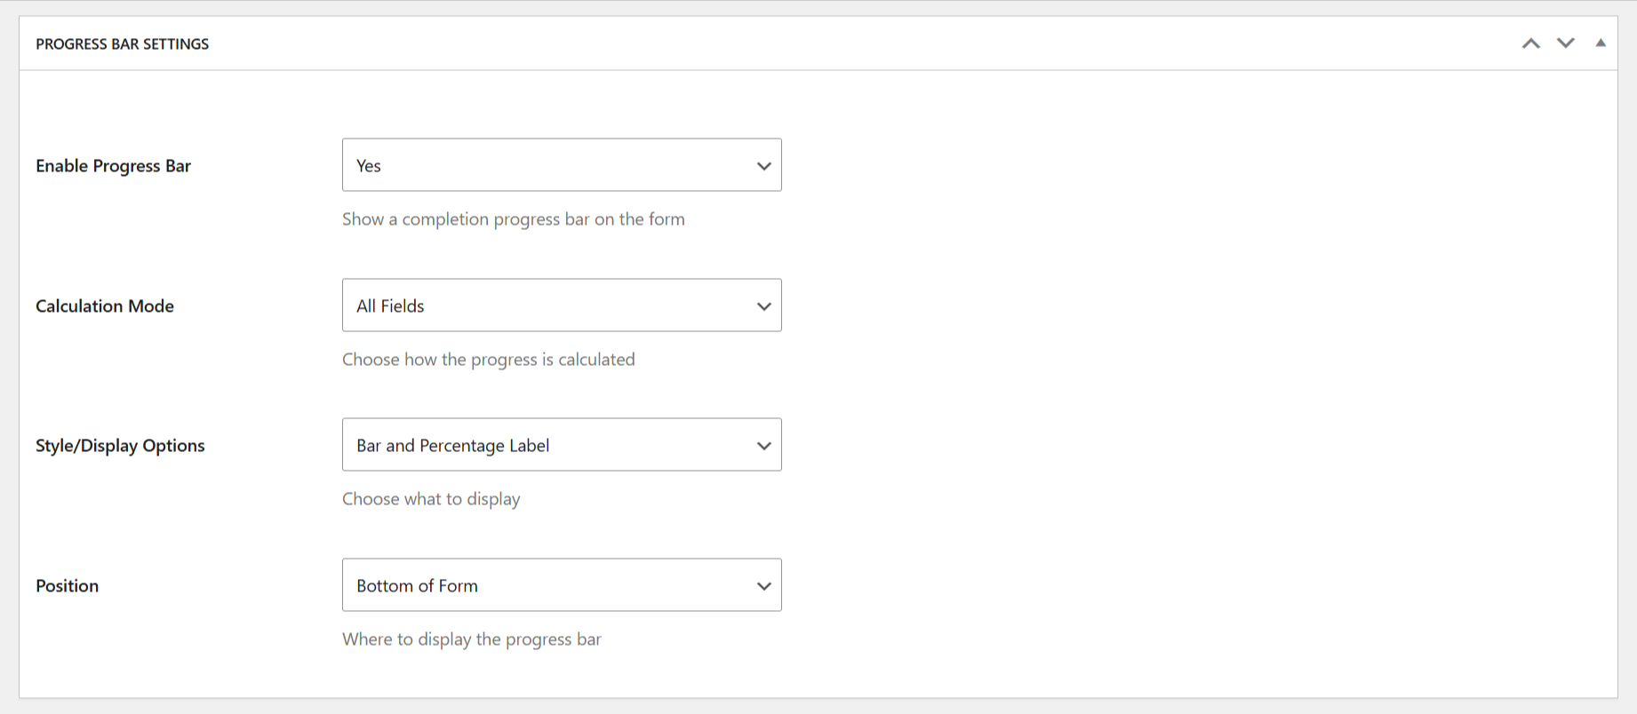The image size is (1637, 714).
Task: Click the Calculation Mode label
Action: 104,305
